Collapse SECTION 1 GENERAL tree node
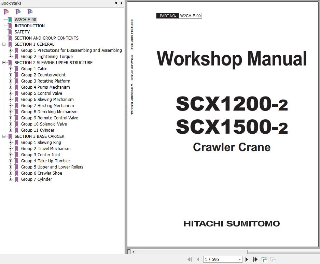320x264 pixels. 4,44
